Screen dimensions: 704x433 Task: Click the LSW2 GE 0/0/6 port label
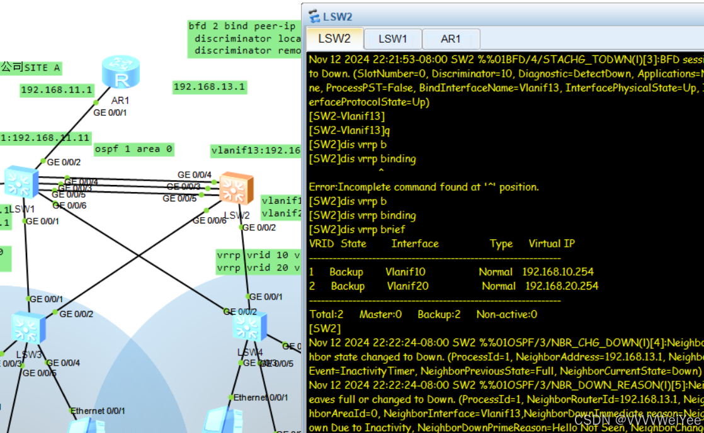coord(209,220)
